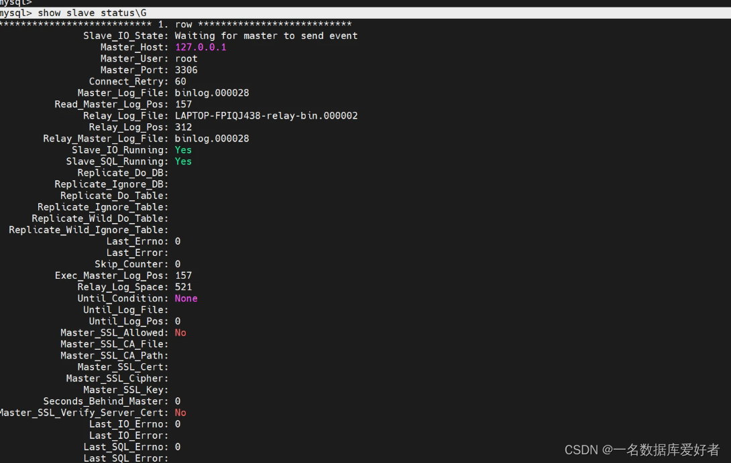Select the Master_Port value 3306
Screen dimensions: 731x463
point(186,70)
